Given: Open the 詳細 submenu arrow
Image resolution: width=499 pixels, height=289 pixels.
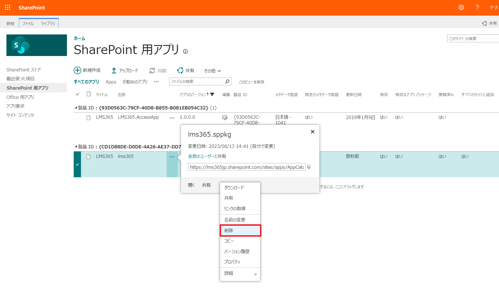Looking at the screenshot, I should tap(255, 274).
